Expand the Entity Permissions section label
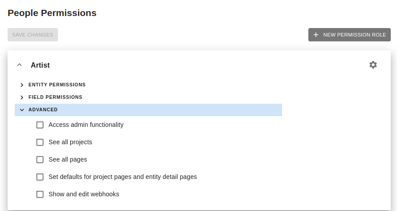The width and height of the screenshot is (397, 211). pos(57,85)
